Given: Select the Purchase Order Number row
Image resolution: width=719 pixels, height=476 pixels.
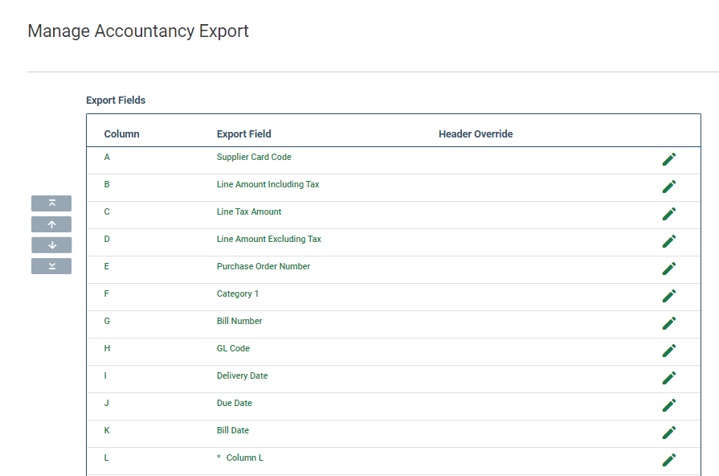Looking at the screenshot, I should tap(263, 267).
